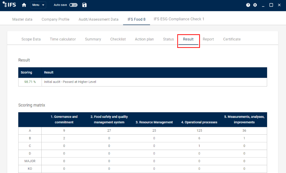Click value 9 in row A

coord(64,130)
